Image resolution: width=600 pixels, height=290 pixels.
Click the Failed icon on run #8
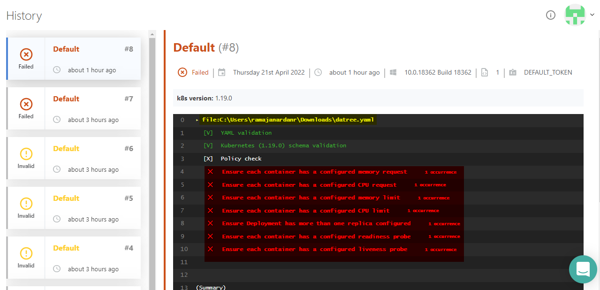pyautogui.click(x=26, y=54)
